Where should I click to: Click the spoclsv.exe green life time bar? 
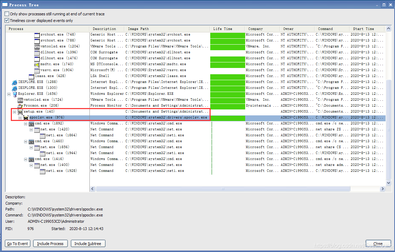[x=228, y=118]
